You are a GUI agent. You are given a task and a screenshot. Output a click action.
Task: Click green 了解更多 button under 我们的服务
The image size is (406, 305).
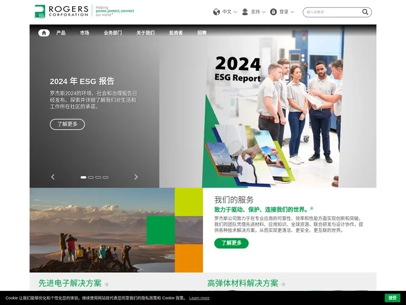(x=232, y=243)
